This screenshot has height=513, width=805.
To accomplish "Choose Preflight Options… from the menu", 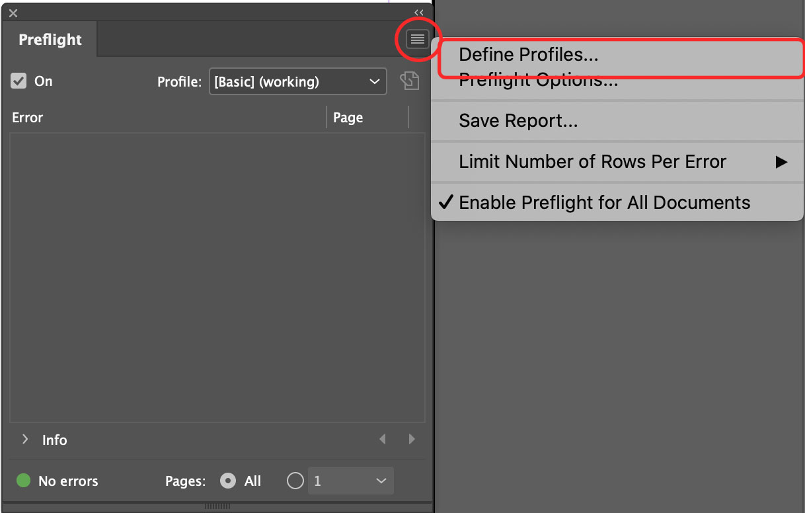I will (x=617, y=81).
